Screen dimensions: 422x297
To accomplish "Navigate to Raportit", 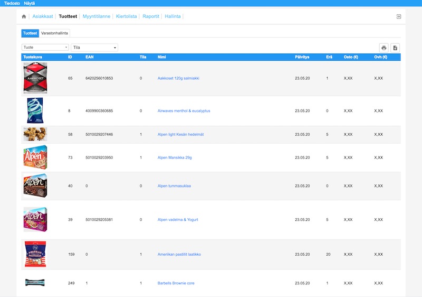I will (151, 16).
